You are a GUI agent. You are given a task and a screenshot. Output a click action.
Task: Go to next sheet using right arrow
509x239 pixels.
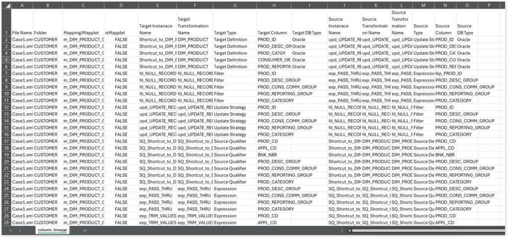[x=20, y=230]
